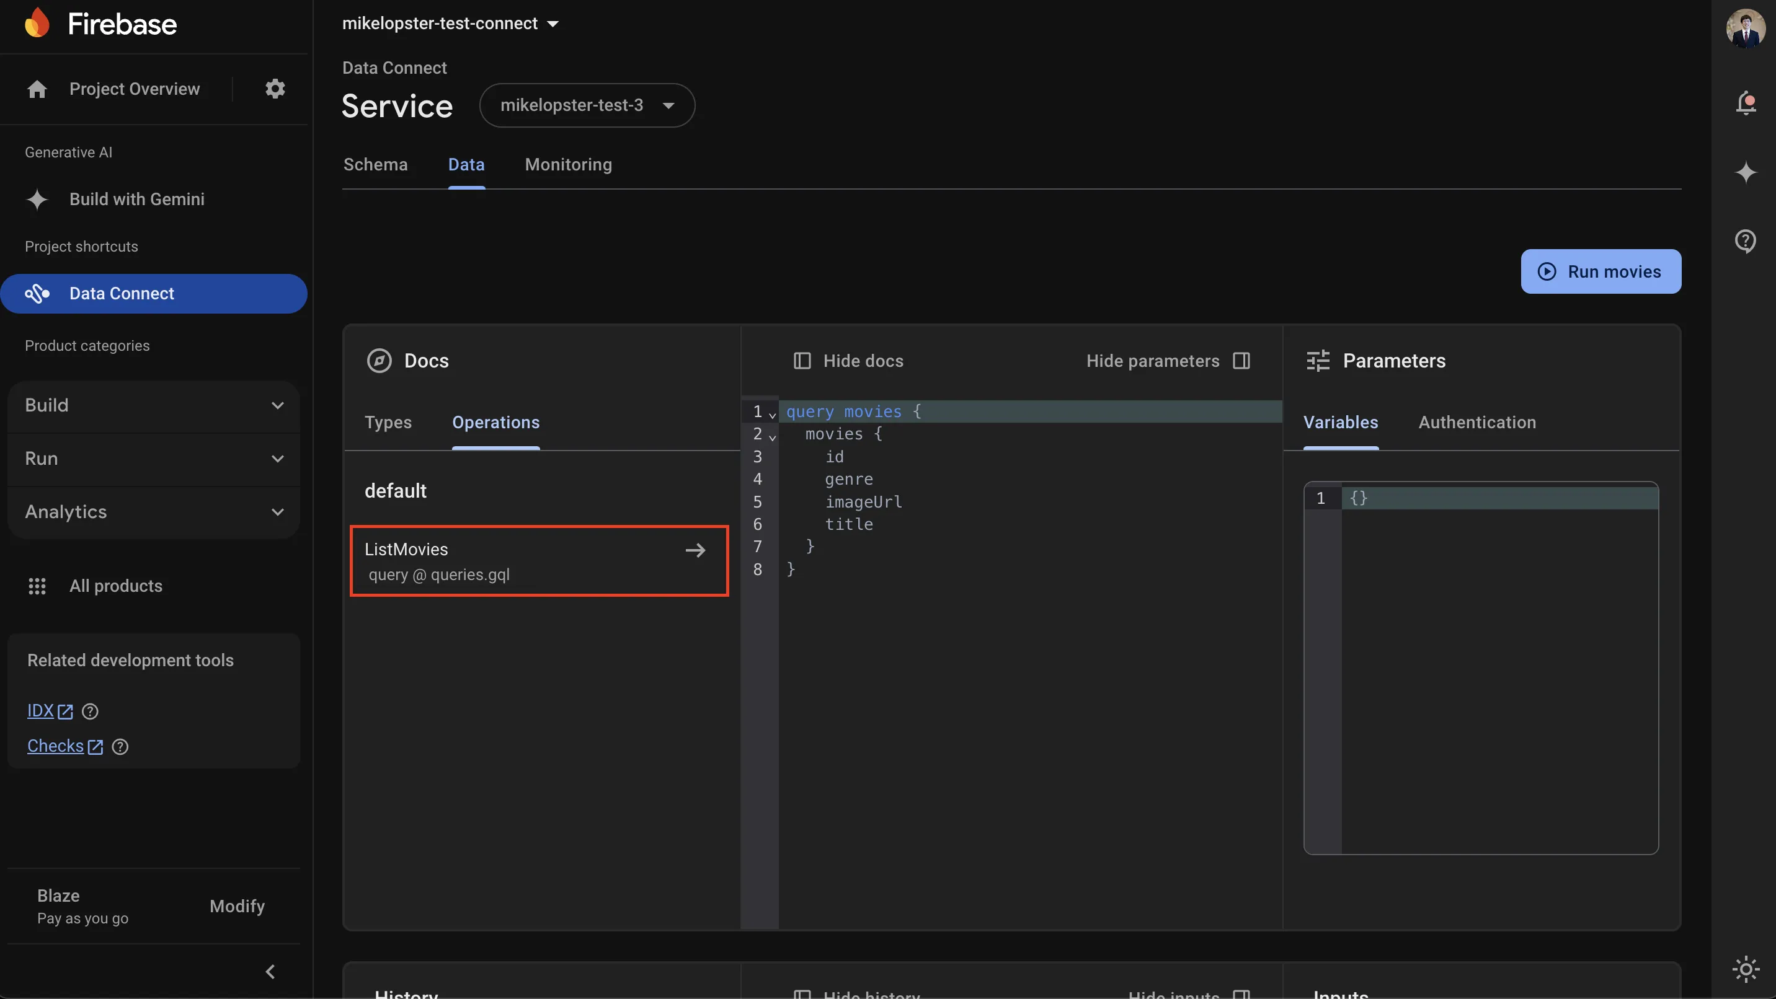Open the mikelopster-test-3 service dropdown

point(587,105)
